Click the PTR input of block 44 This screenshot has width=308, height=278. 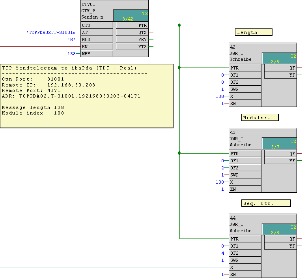(x=245, y=239)
